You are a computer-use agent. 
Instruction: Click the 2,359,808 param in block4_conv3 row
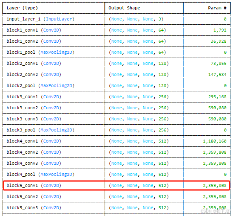click(x=215, y=163)
